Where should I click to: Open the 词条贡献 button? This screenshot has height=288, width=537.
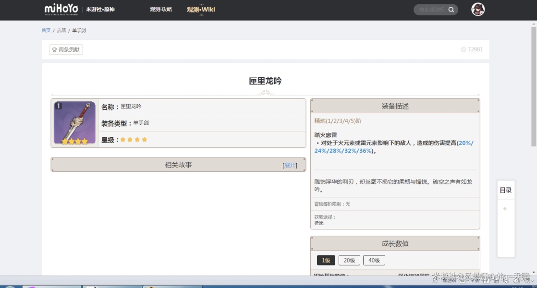coord(66,49)
